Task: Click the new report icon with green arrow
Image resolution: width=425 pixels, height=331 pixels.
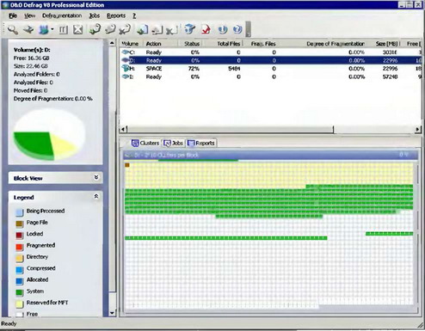Action: pyautogui.click(x=143, y=29)
